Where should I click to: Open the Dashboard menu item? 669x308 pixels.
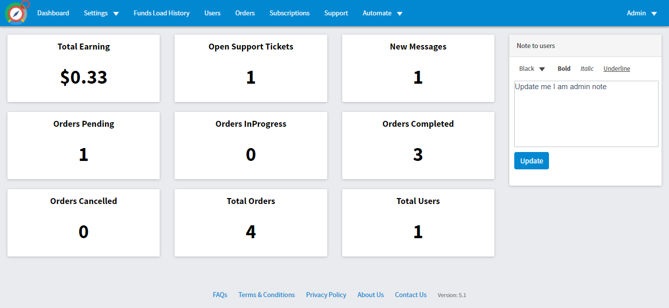tap(53, 13)
